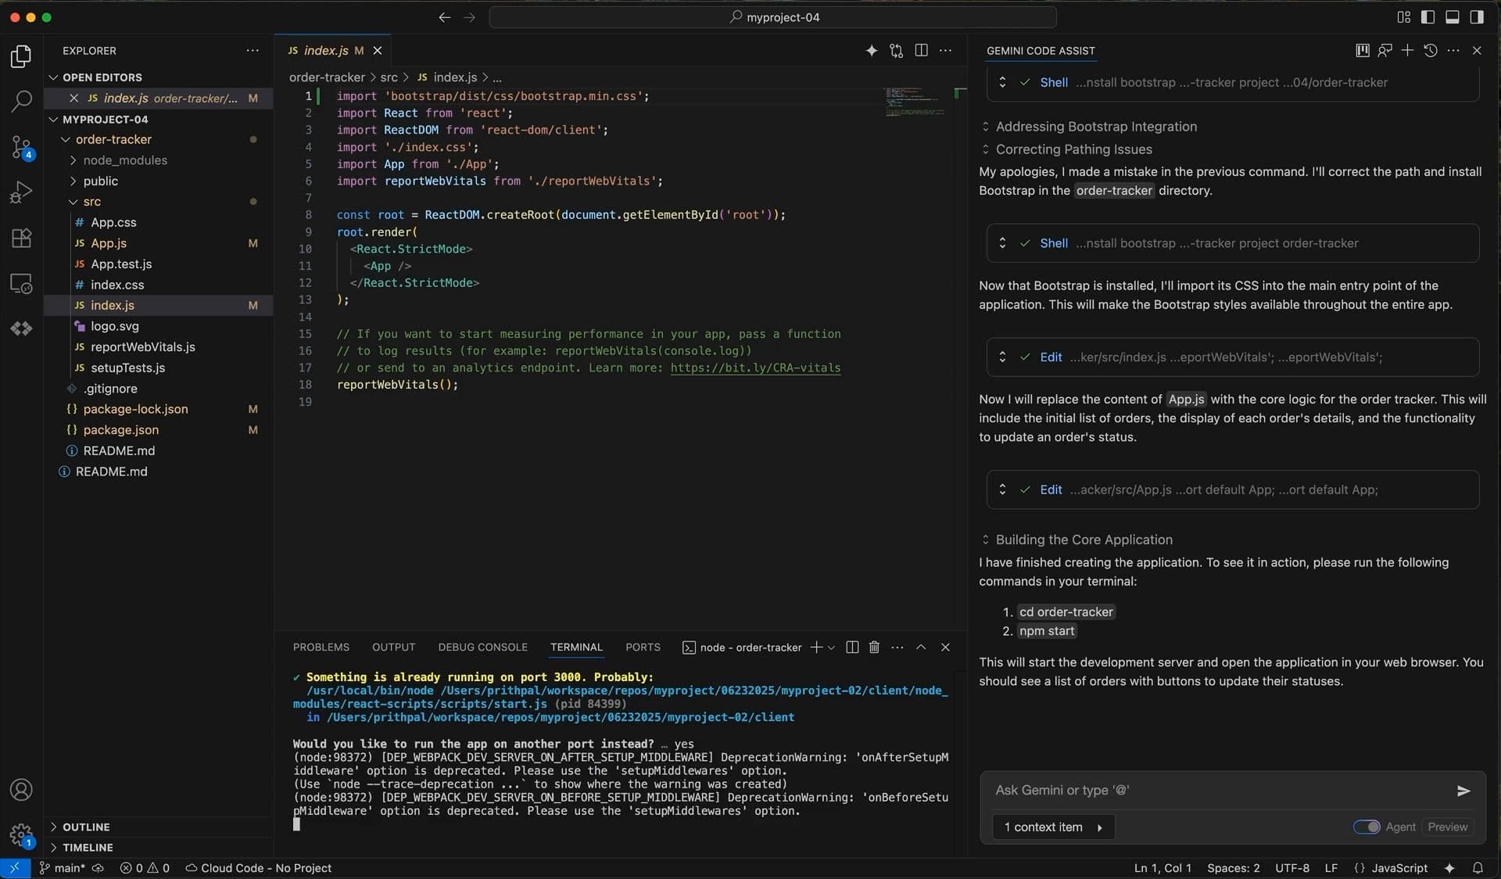This screenshot has height=879, width=1501.
Task: Open Run and Debug view
Action: click(21, 192)
